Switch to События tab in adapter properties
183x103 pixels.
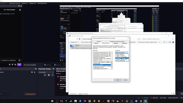point(99,41)
